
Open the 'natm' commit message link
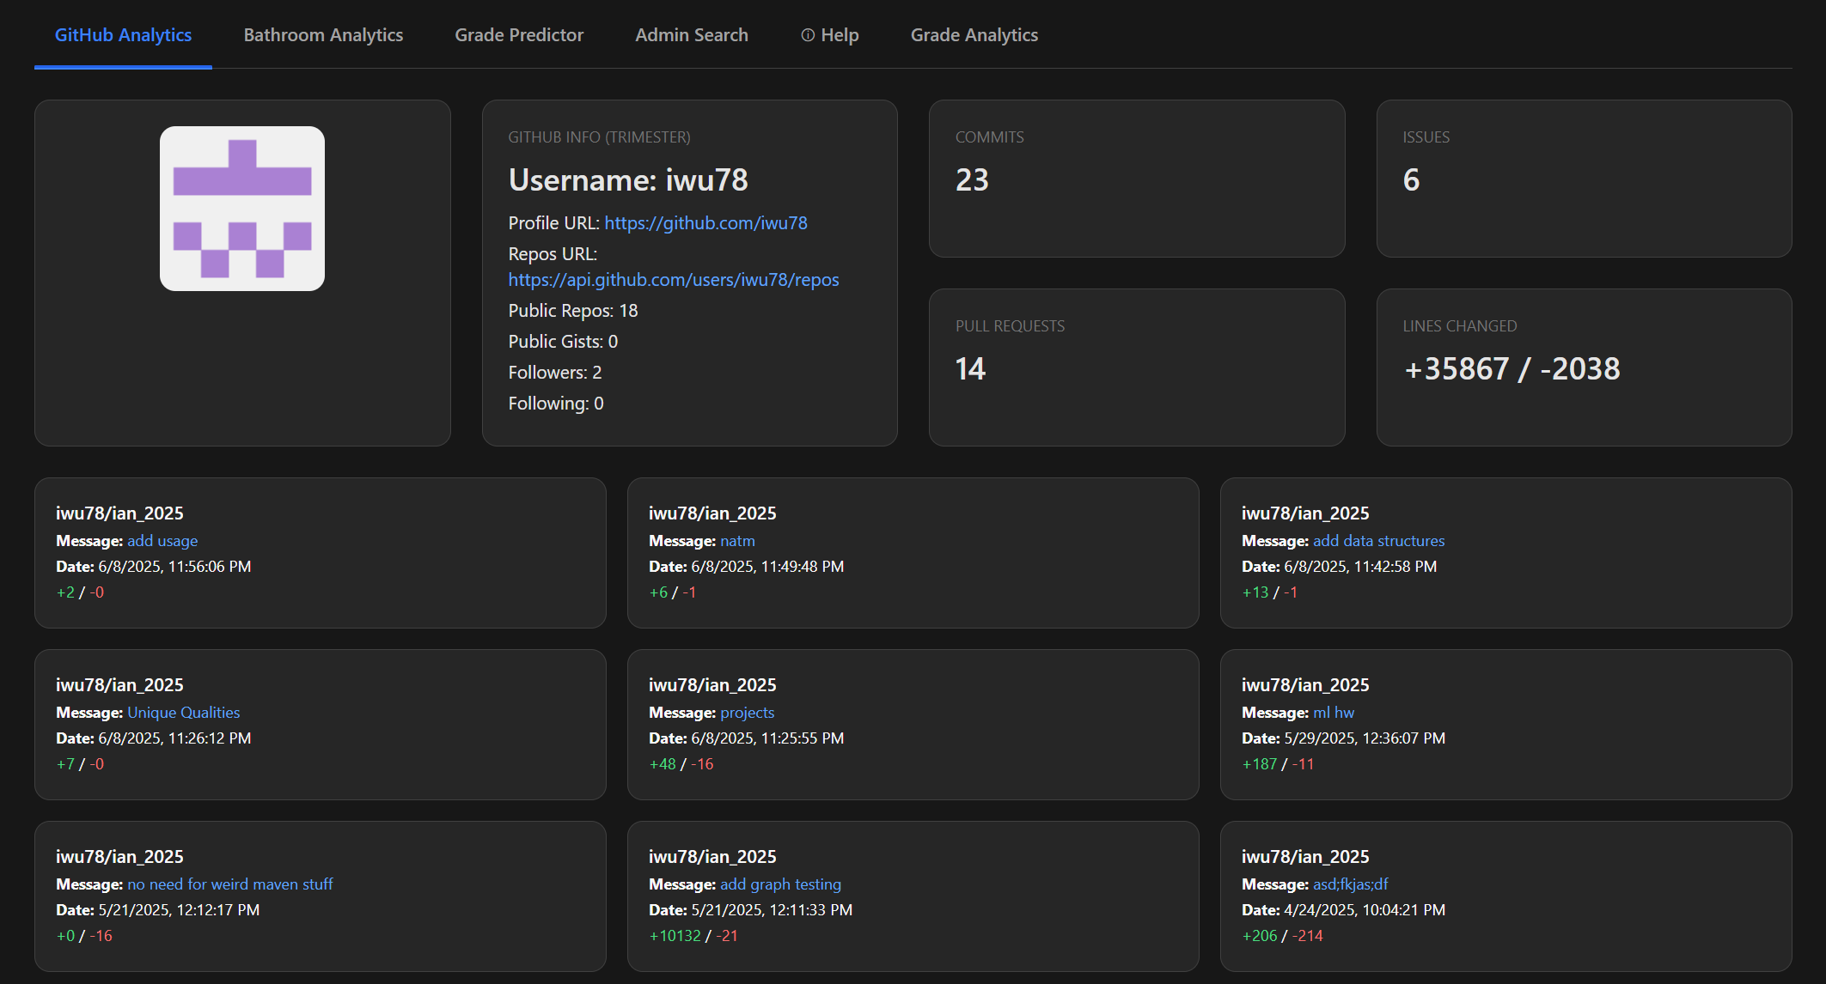coord(737,541)
